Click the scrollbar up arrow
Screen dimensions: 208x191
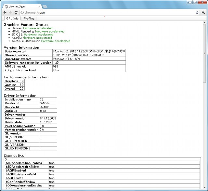(204, 22)
